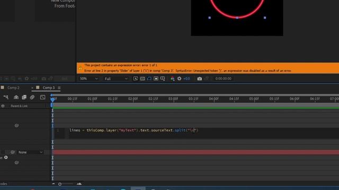The width and height of the screenshot is (339, 190).
Task: Switch to the Comp 2 tab
Action: coord(13,88)
